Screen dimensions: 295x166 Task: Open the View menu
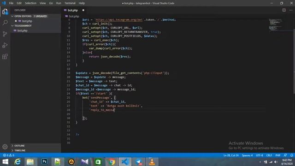tap(43, 3)
